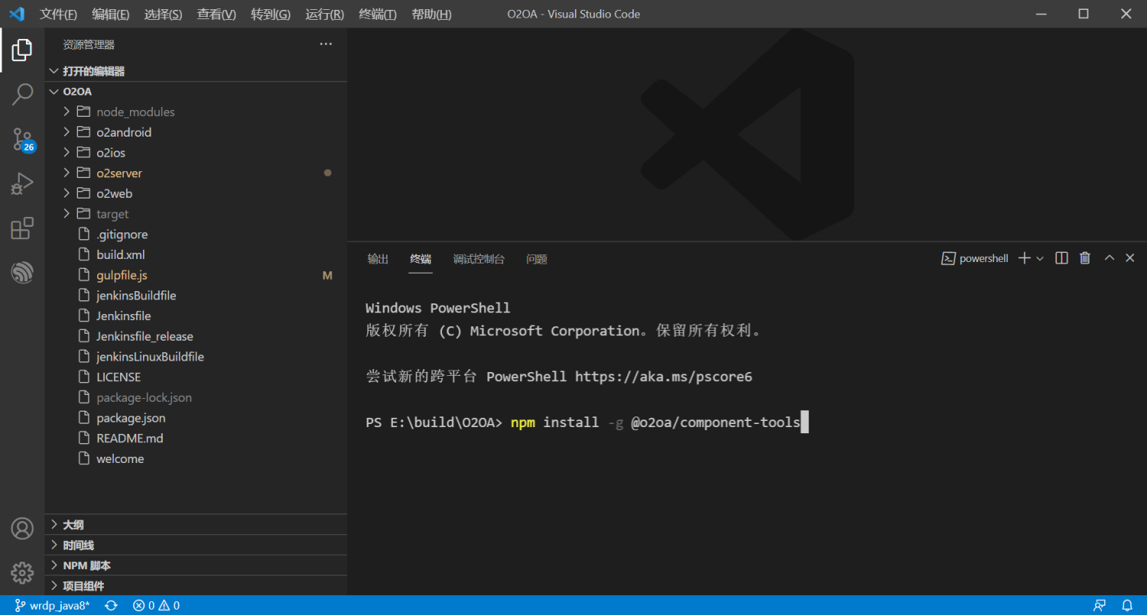Split the terminal into two panes
The image size is (1147, 615).
click(x=1061, y=257)
